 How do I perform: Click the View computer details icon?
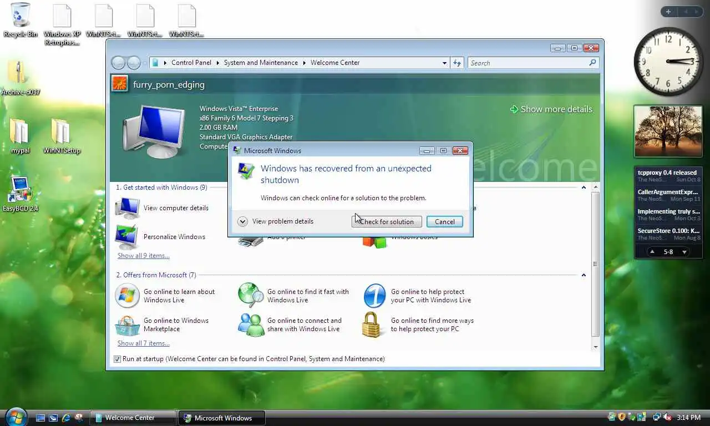tap(127, 208)
